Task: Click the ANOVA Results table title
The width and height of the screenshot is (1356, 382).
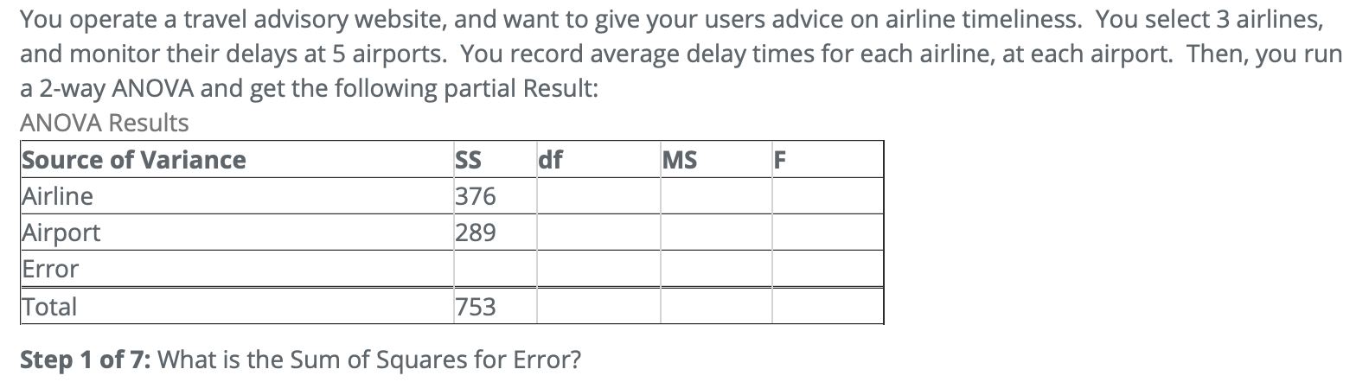Action: pos(104,123)
